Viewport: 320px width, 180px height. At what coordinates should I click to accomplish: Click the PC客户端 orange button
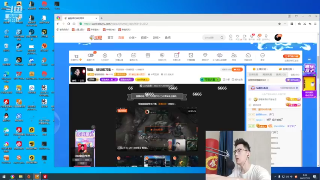pos(291,56)
